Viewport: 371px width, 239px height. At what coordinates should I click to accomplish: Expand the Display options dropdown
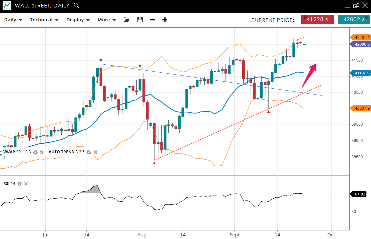(78, 20)
